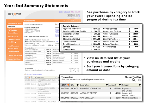This screenshot has width=144, height=103.
Task: Click small minus text-size icon in statement page
Action: [x=71, y=71]
